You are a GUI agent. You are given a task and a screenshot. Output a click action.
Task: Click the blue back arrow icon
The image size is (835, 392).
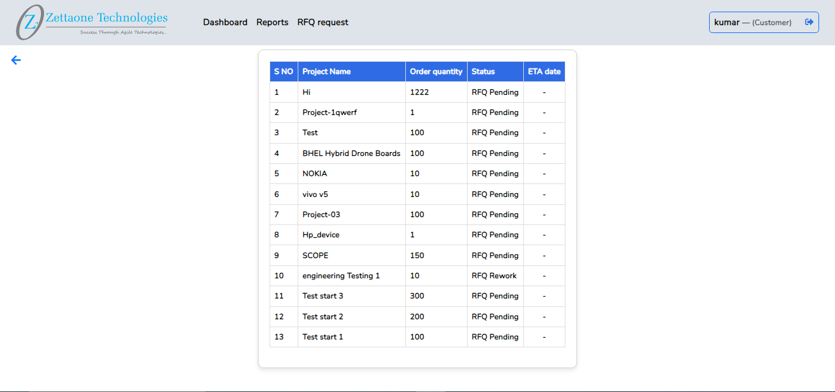click(16, 60)
